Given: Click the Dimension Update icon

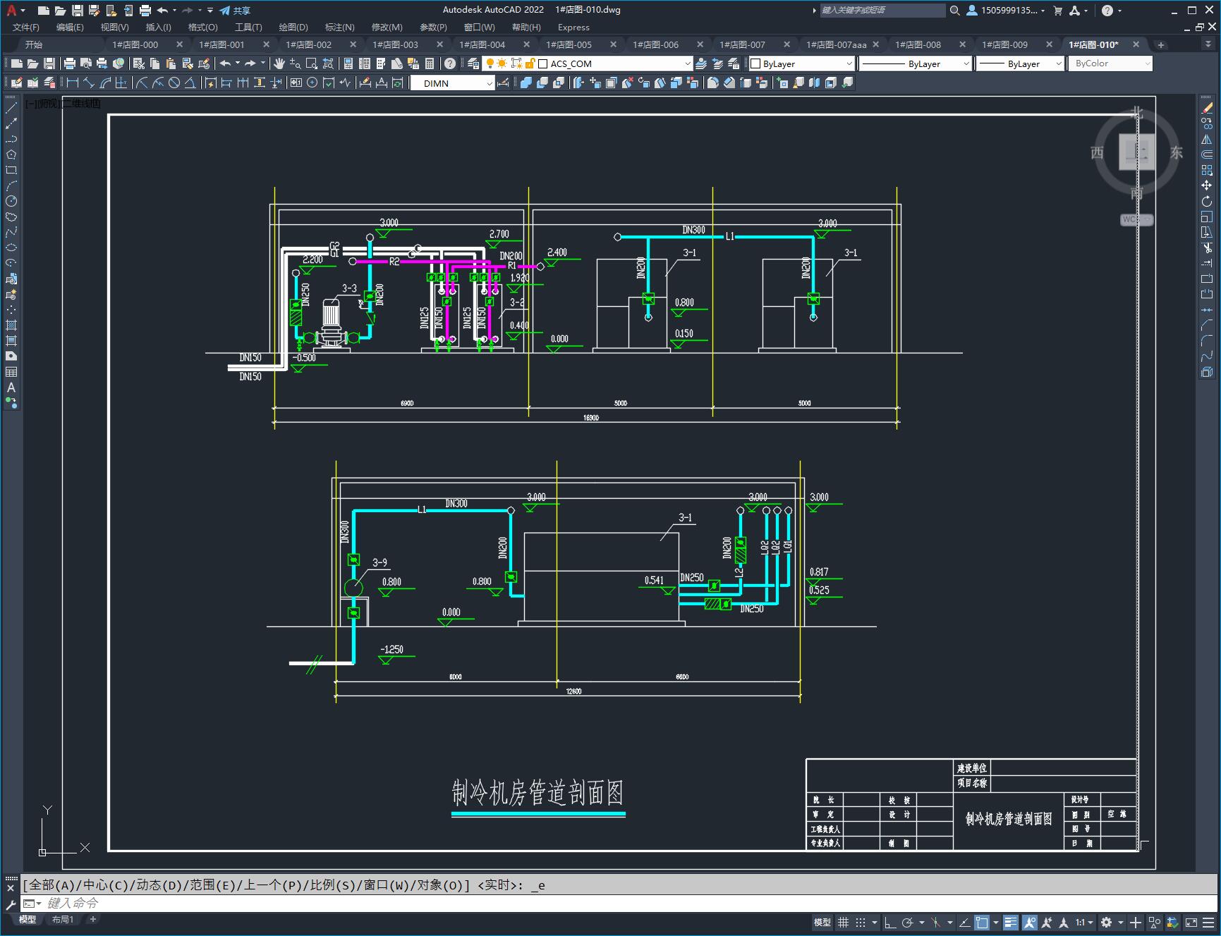Looking at the screenshot, I should 398,83.
